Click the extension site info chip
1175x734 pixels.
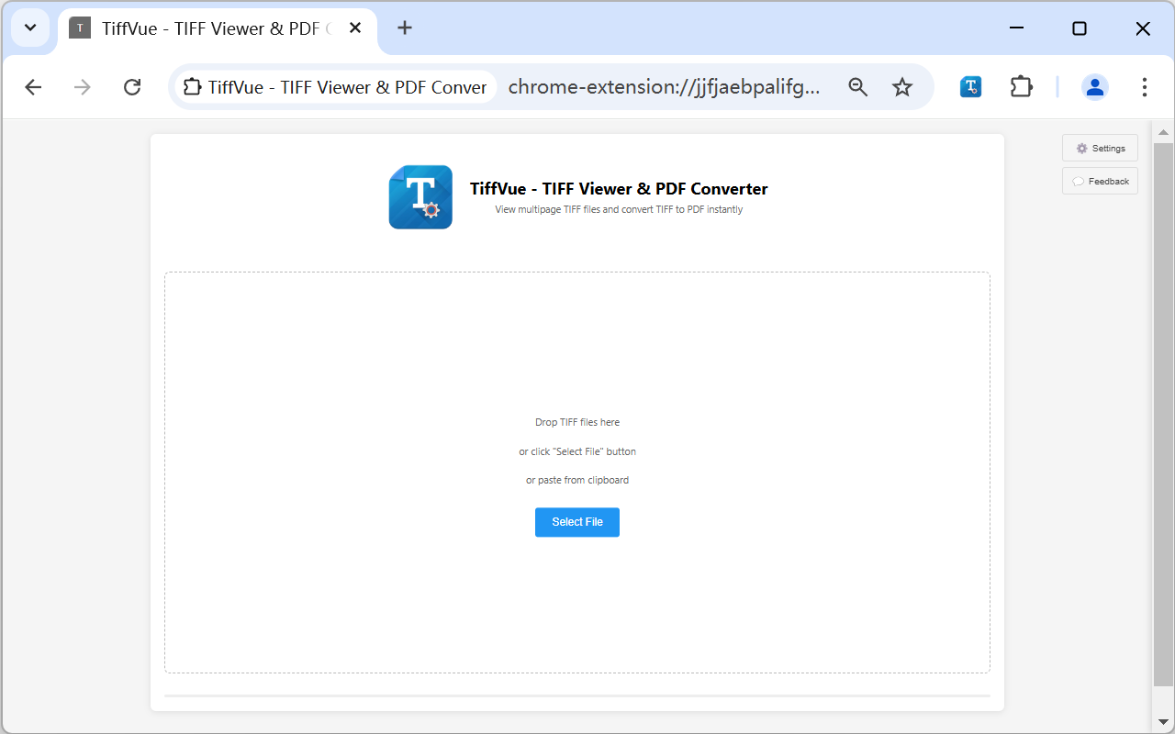[335, 87]
